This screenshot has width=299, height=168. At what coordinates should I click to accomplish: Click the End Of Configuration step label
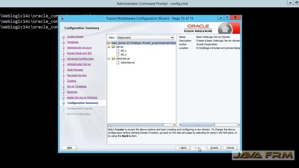[x=78, y=114]
